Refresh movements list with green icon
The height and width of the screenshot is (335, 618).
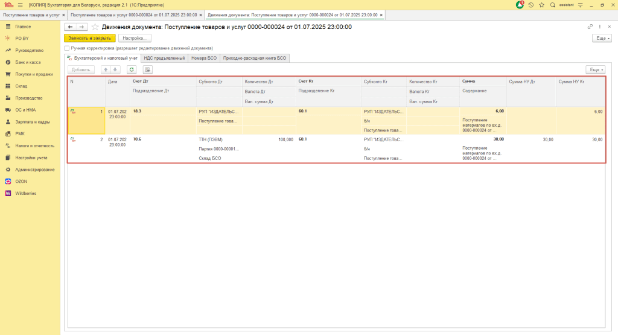pyautogui.click(x=132, y=70)
